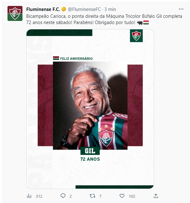The image size is (190, 203).
Task: Like the tweet with the heart icon
Action: point(122,196)
